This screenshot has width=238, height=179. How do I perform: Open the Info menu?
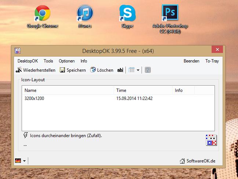point(84,61)
